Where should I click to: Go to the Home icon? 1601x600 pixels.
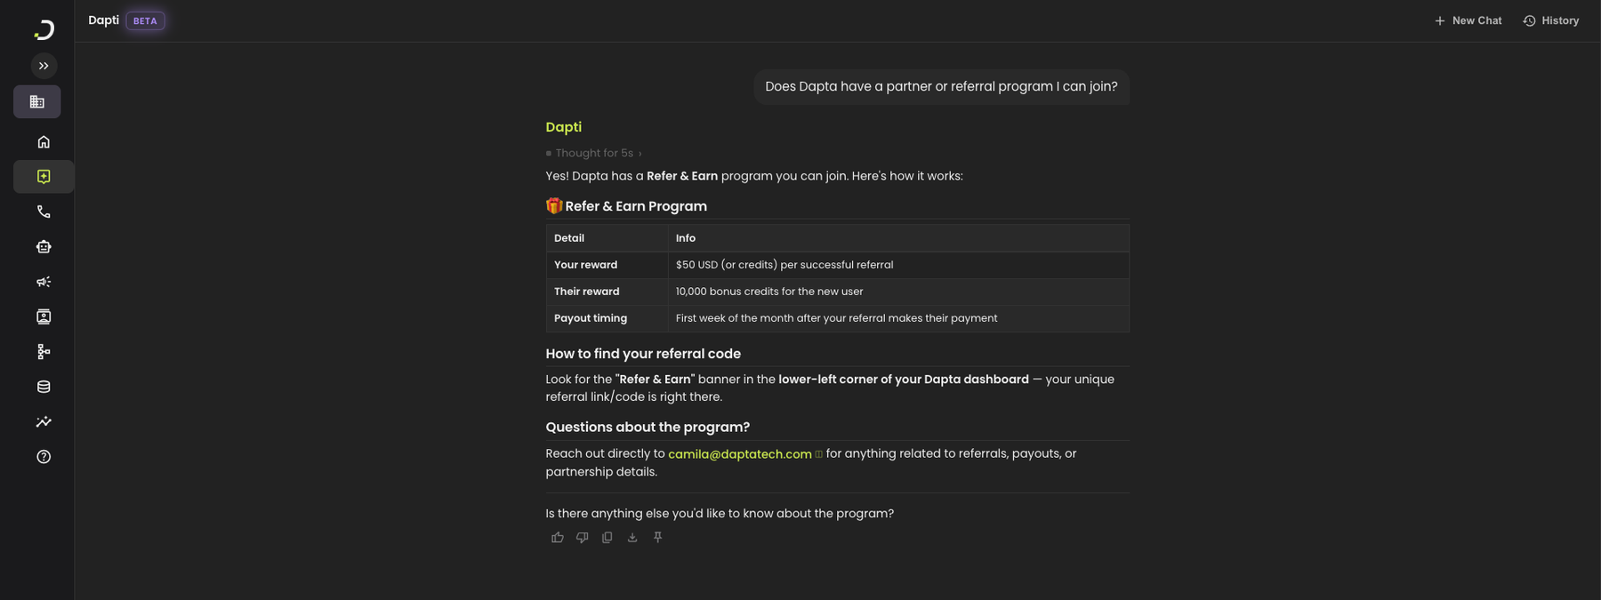click(x=44, y=142)
